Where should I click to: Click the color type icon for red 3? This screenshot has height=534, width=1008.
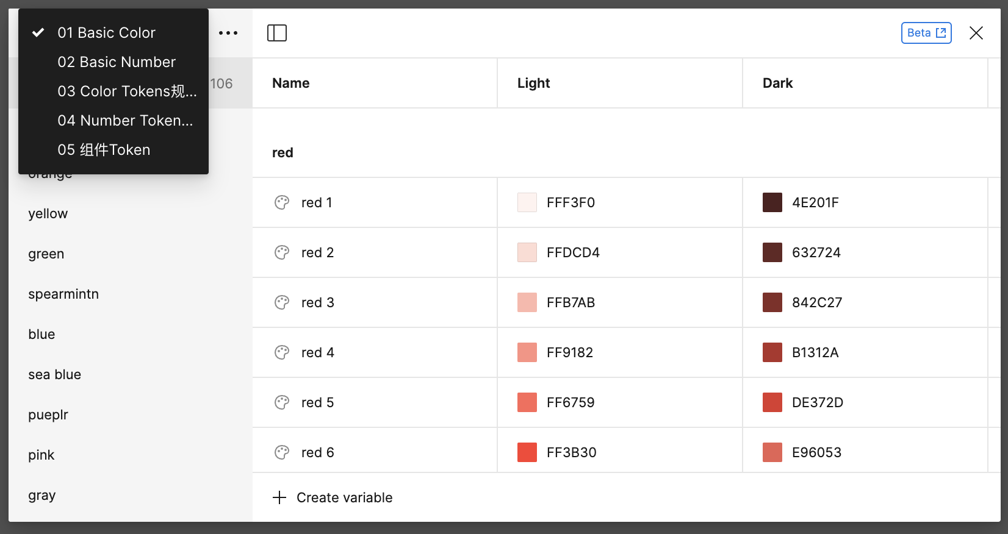(282, 302)
